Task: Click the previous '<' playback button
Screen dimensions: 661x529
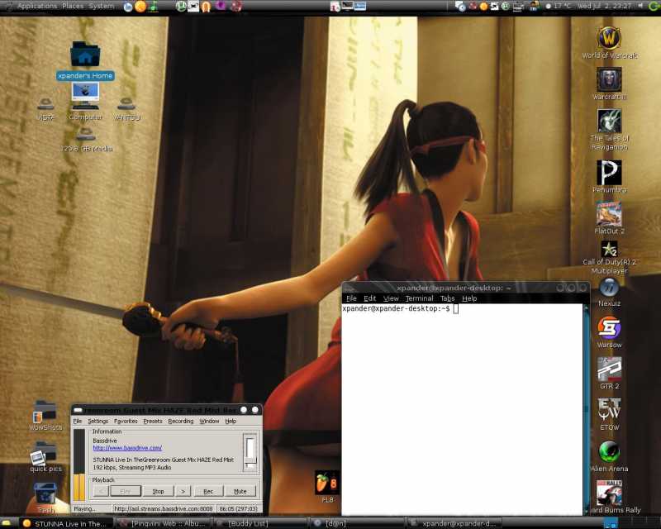Action: tap(101, 491)
